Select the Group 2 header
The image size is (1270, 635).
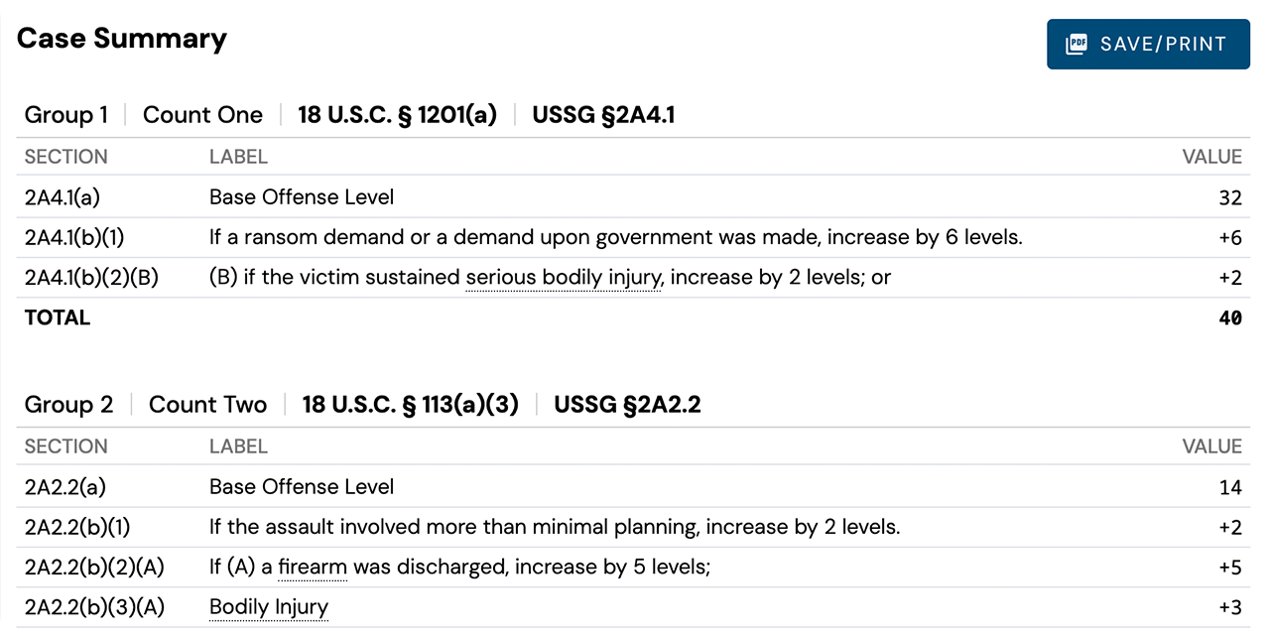click(x=69, y=404)
